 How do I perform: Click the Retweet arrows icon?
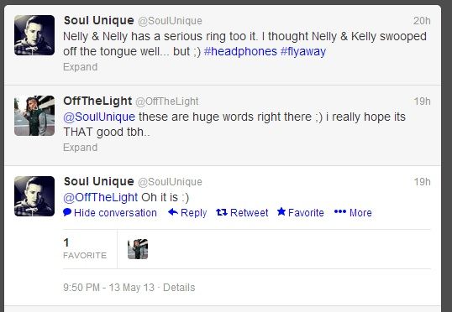pyautogui.click(x=222, y=212)
